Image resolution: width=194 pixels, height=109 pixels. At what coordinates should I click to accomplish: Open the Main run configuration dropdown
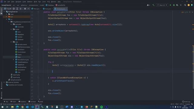[162, 5]
